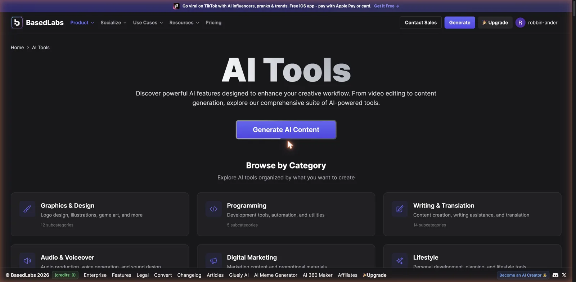Open Enterprise footer link
The width and height of the screenshot is (576, 282).
click(95, 275)
